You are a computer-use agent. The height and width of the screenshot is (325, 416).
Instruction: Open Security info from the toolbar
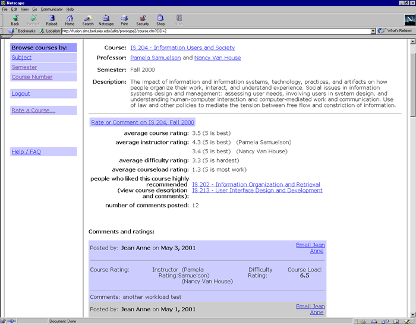click(143, 20)
